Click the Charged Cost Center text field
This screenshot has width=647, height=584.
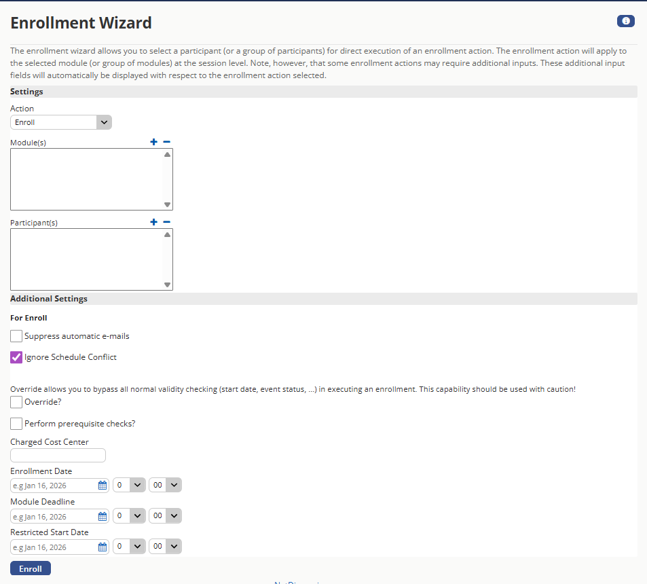[58, 456]
